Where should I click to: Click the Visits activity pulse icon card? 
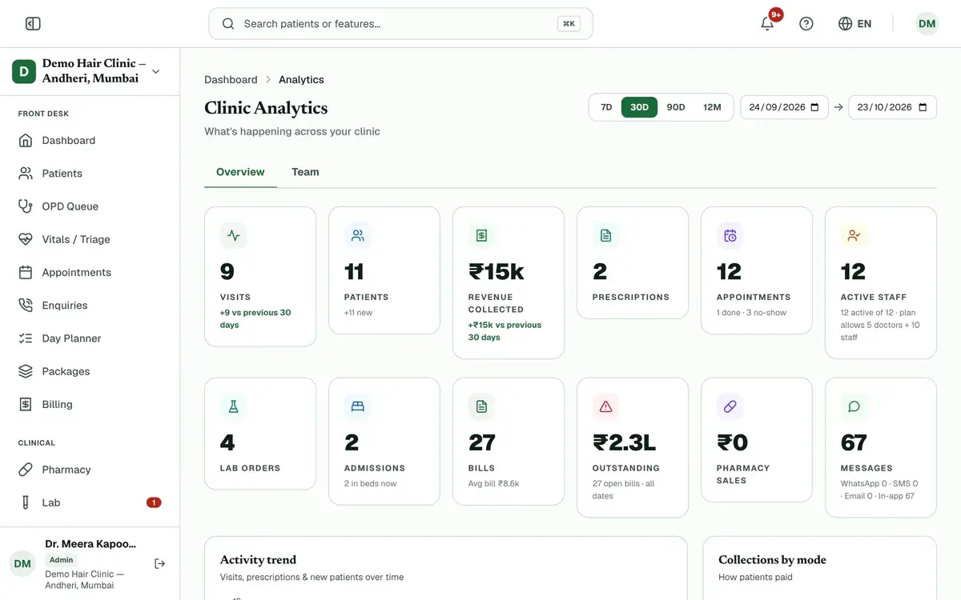tap(233, 235)
